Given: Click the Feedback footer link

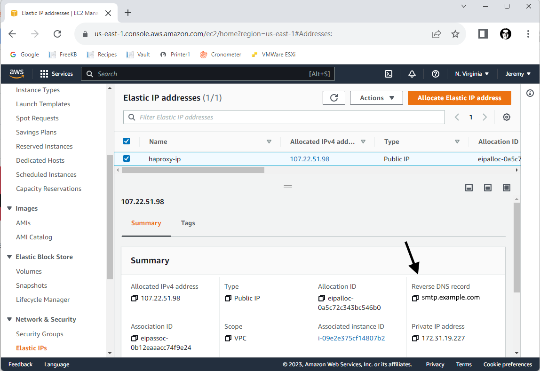Looking at the screenshot, I should click(20, 364).
